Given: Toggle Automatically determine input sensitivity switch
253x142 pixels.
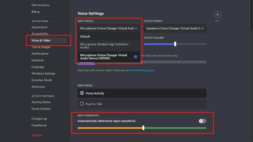Looking at the screenshot, I should (x=202, y=121).
